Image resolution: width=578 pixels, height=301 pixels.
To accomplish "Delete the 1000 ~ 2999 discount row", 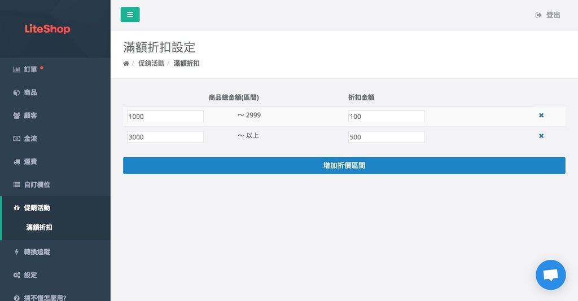I will pos(541,115).
